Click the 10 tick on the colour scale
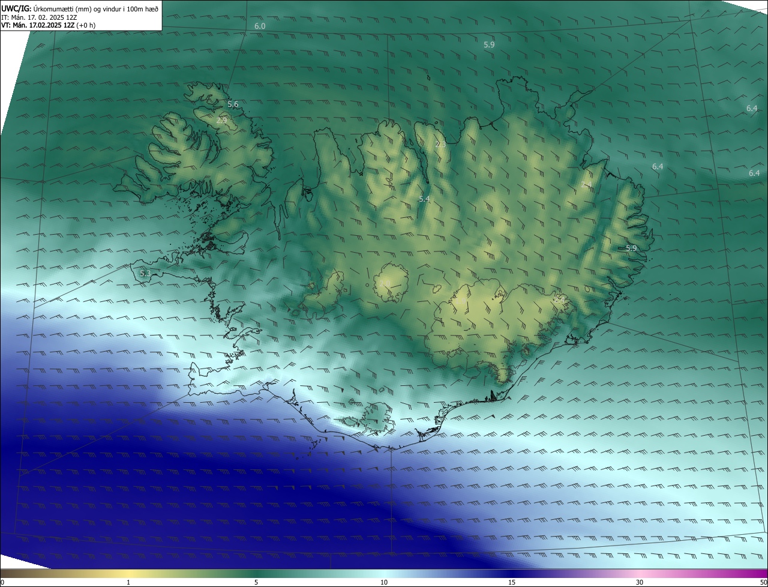Viewport: 768px width, 587px height. coord(384,582)
